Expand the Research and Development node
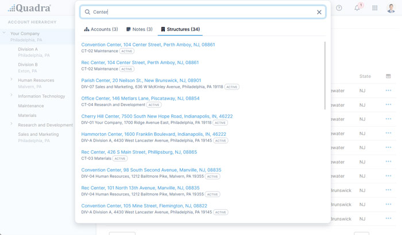The image size is (402, 235). (11, 124)
